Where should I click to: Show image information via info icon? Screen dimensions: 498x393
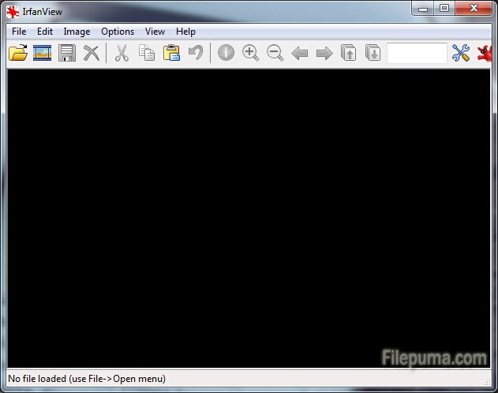(227, 54)
